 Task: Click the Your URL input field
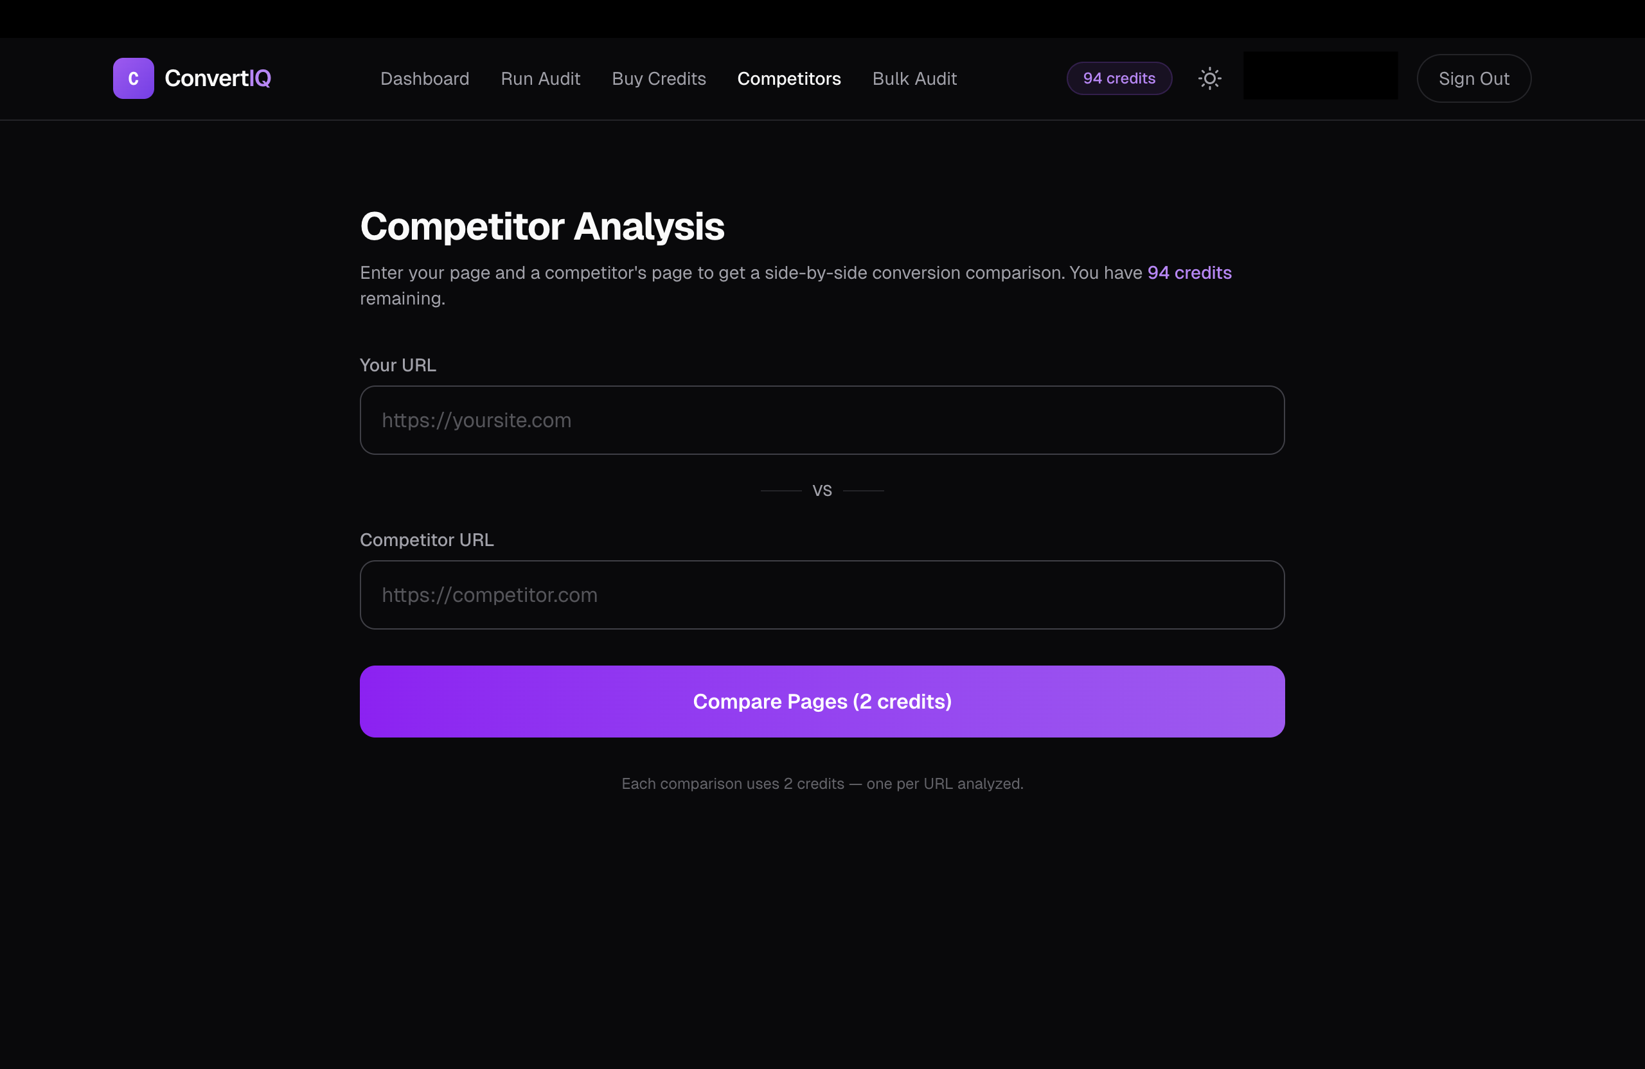[821, 420]
